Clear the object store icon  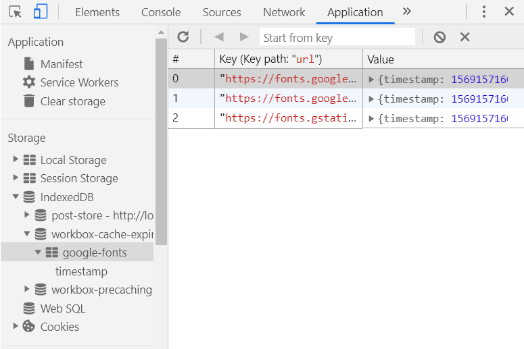click(x=439, y=37)
